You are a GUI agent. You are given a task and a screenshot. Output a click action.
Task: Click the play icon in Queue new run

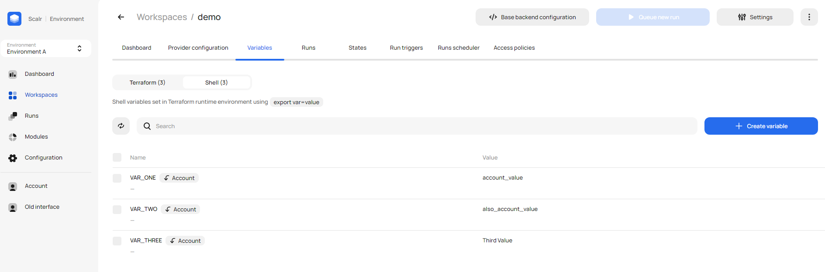[631, 17]
